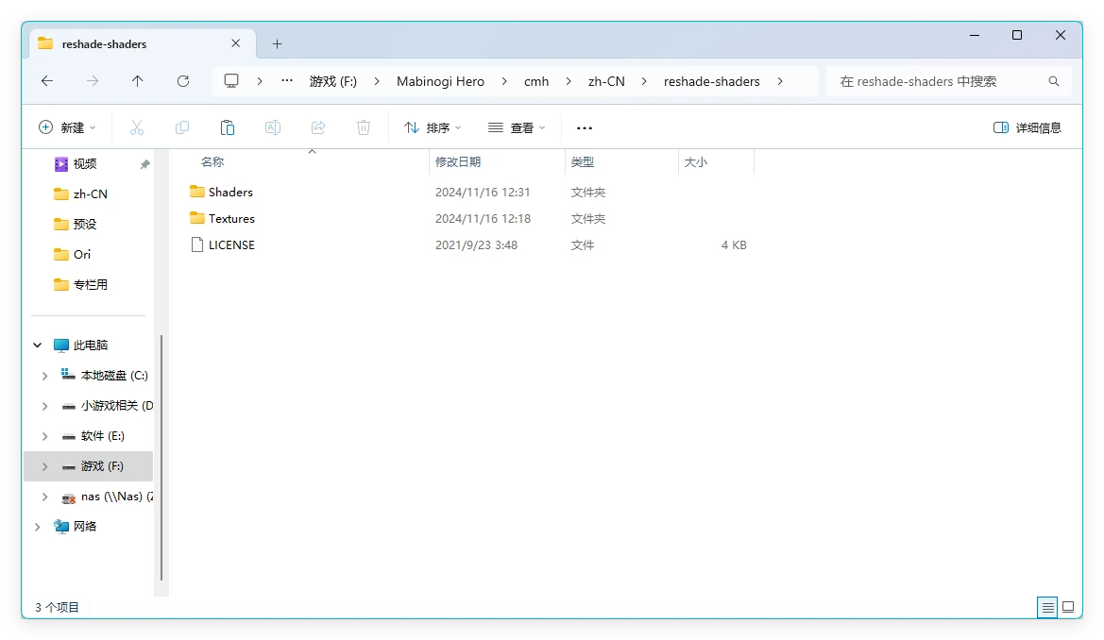Open the three-dots more options menu
Screen dimensions: 1104x640
[585, 127]
